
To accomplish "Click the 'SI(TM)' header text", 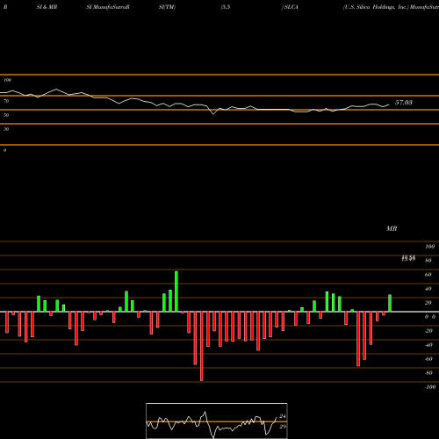I will point(167,7).
